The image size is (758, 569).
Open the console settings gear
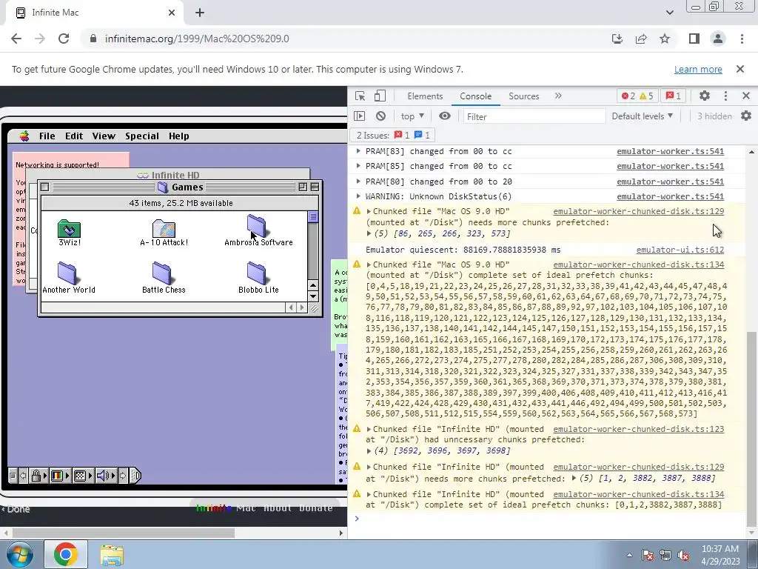coord(746,116)
